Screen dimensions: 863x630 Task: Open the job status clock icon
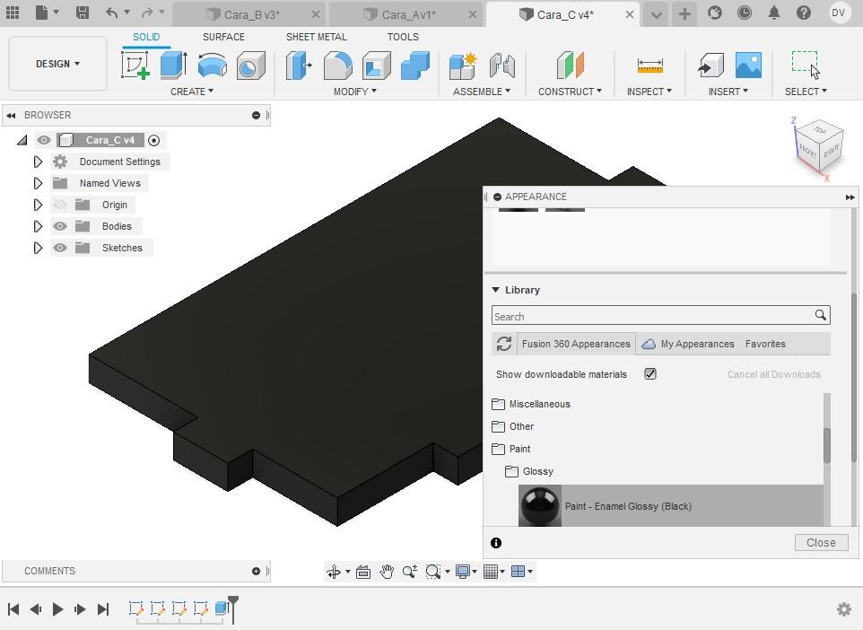[744, 13]
